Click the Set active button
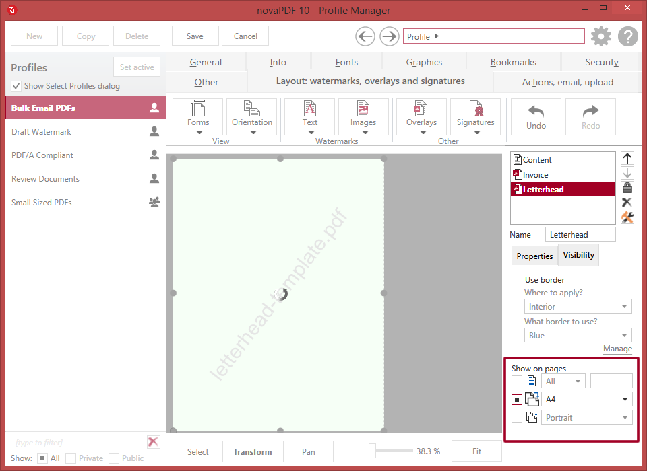The width and height of the screenshot is (647, 471). point(137,67)
